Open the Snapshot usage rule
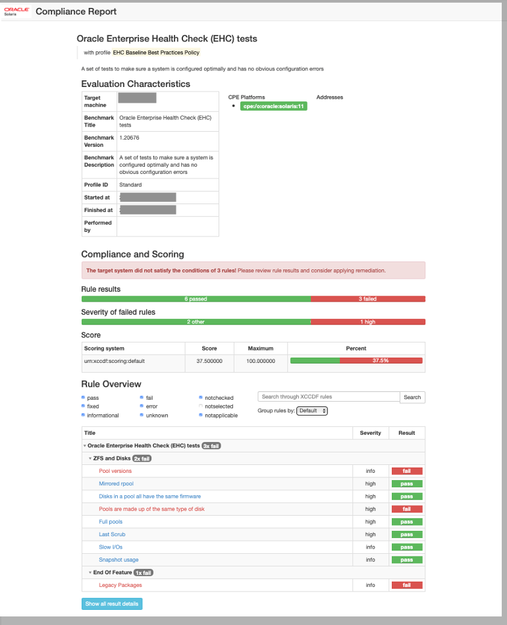The image size is (507, 625). click(119, 560)
